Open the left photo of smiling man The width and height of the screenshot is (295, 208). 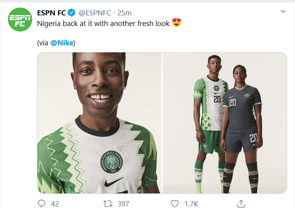99,123
